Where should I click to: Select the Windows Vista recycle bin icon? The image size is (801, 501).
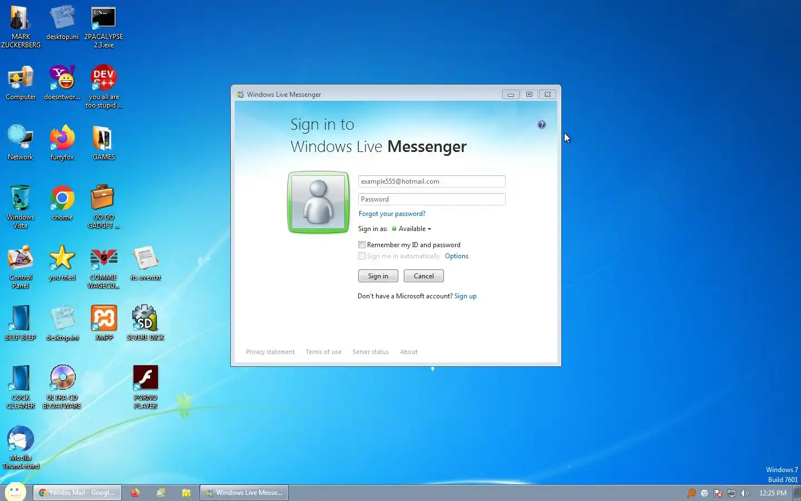click(x=21, y=207)
